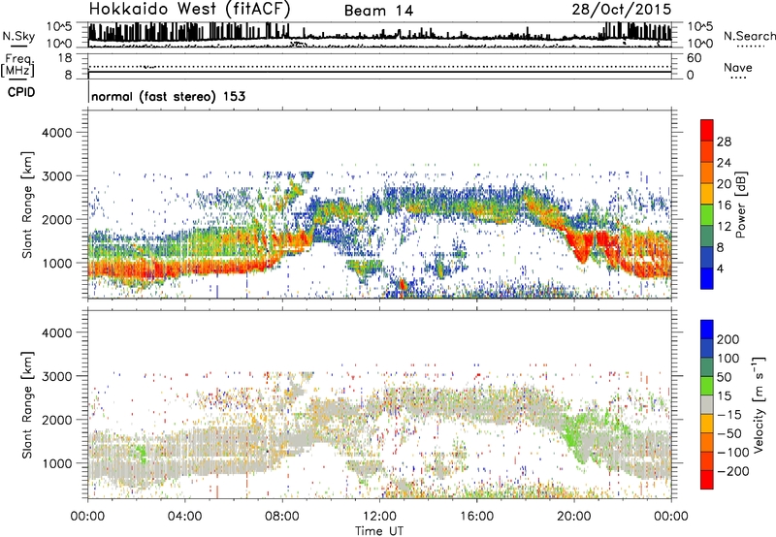
Task: Click the "2000" tick on velocity panel
Action: (56, 420)
